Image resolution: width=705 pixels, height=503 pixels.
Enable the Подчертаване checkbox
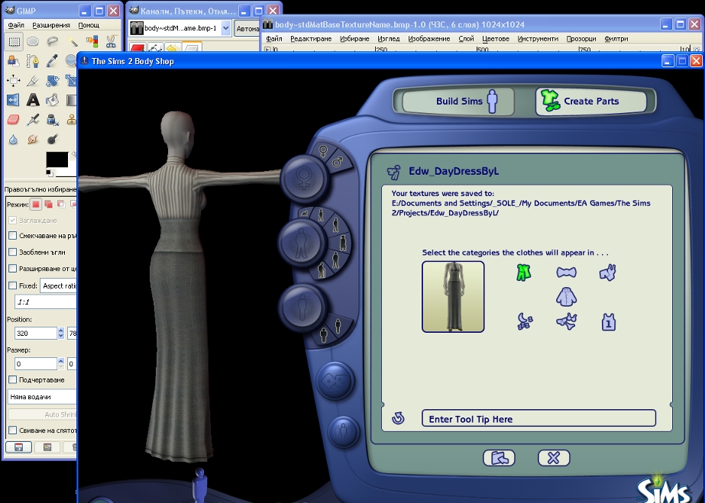(12, 380)
